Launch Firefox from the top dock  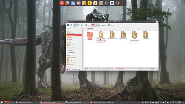coord(67,3)
